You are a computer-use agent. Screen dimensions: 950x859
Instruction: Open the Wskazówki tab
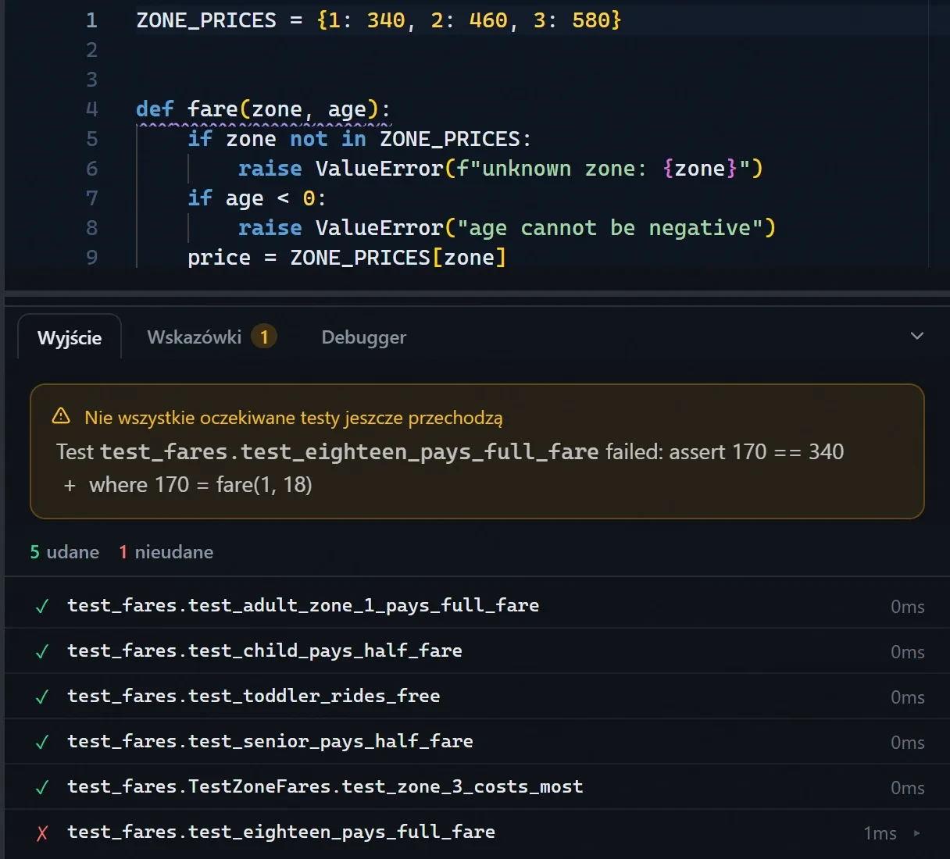212,337
